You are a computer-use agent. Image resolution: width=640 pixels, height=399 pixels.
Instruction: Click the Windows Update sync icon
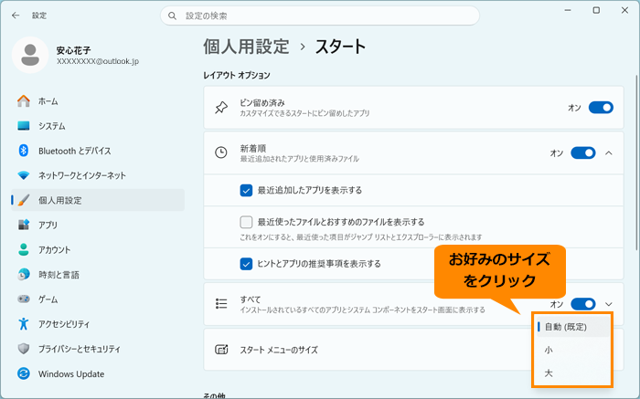[24, 373]
